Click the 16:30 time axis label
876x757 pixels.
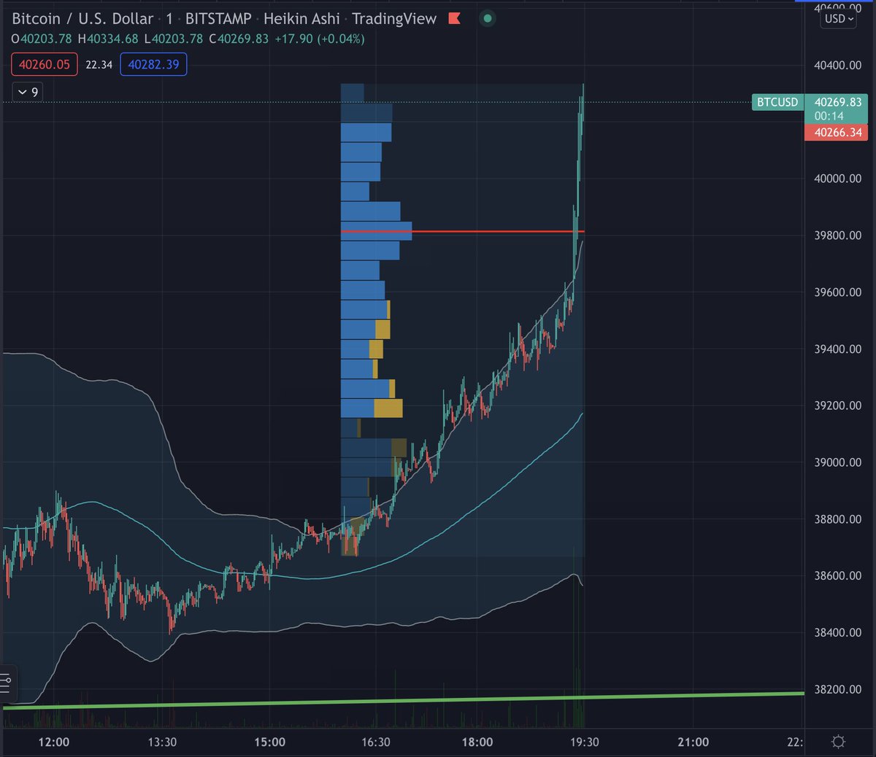point(375,742)
